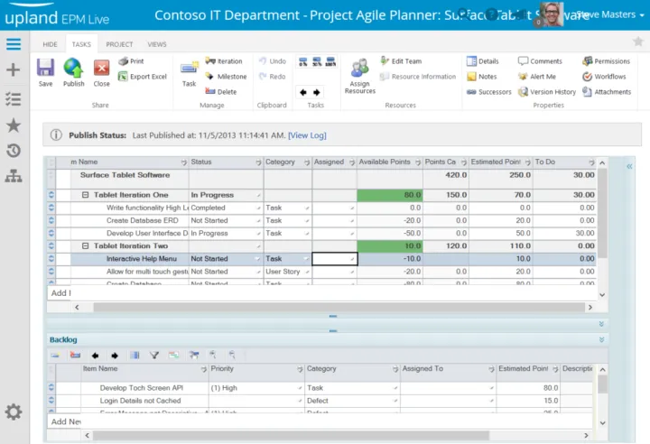
Task: Open recent history icon in sidebar
Action: (14, 151)
